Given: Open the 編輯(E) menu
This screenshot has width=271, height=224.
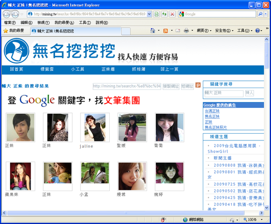Looking at the screenshot, I should (x=27, y=23).
